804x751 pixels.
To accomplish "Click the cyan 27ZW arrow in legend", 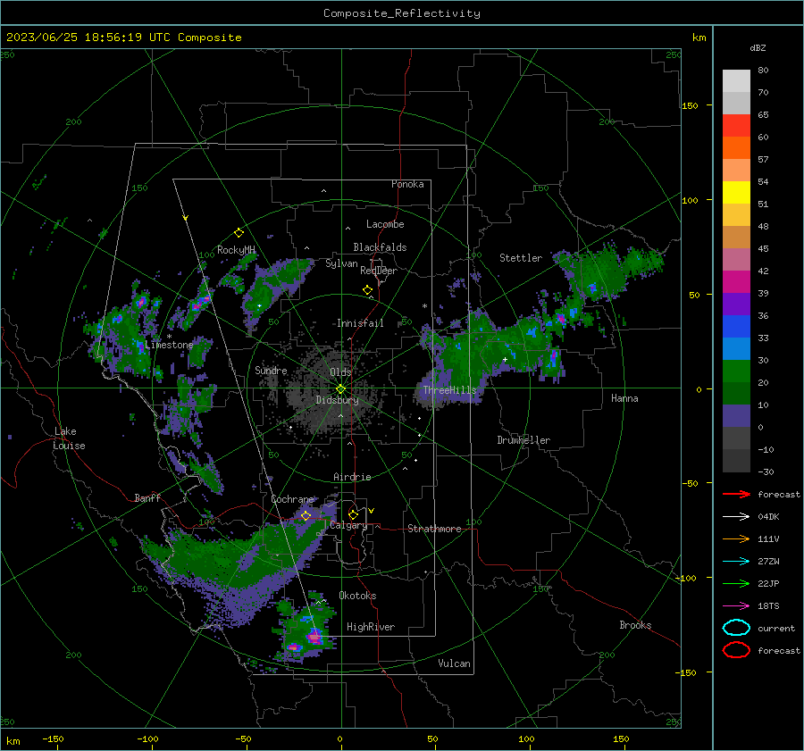I will click(736, 561).
